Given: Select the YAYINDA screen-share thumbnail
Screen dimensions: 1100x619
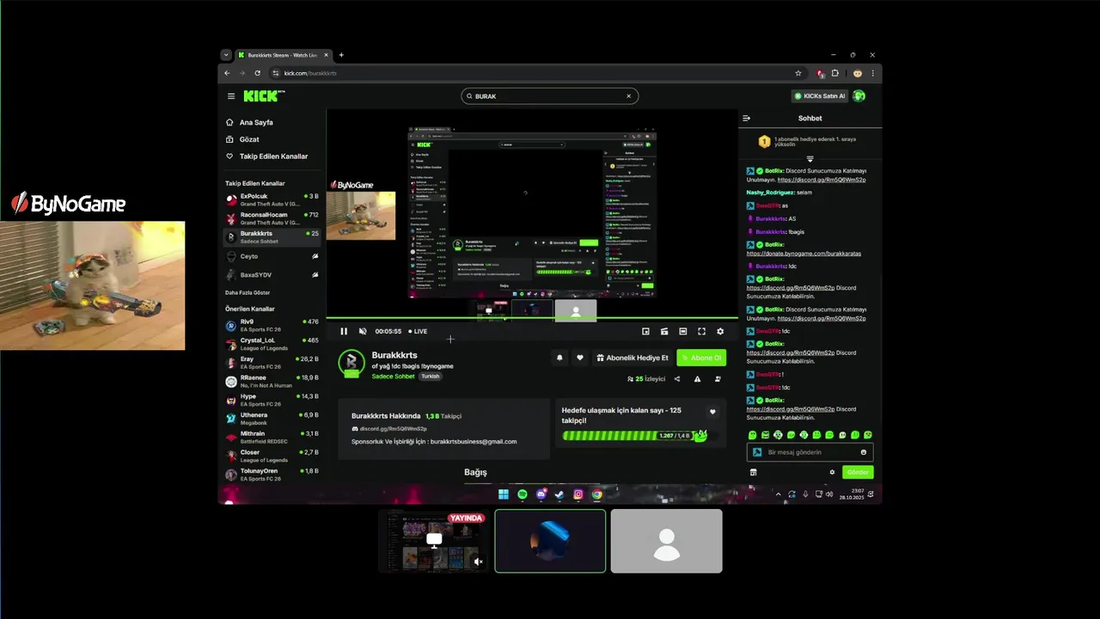Looking at the screenshot, I should click(434, 541).
